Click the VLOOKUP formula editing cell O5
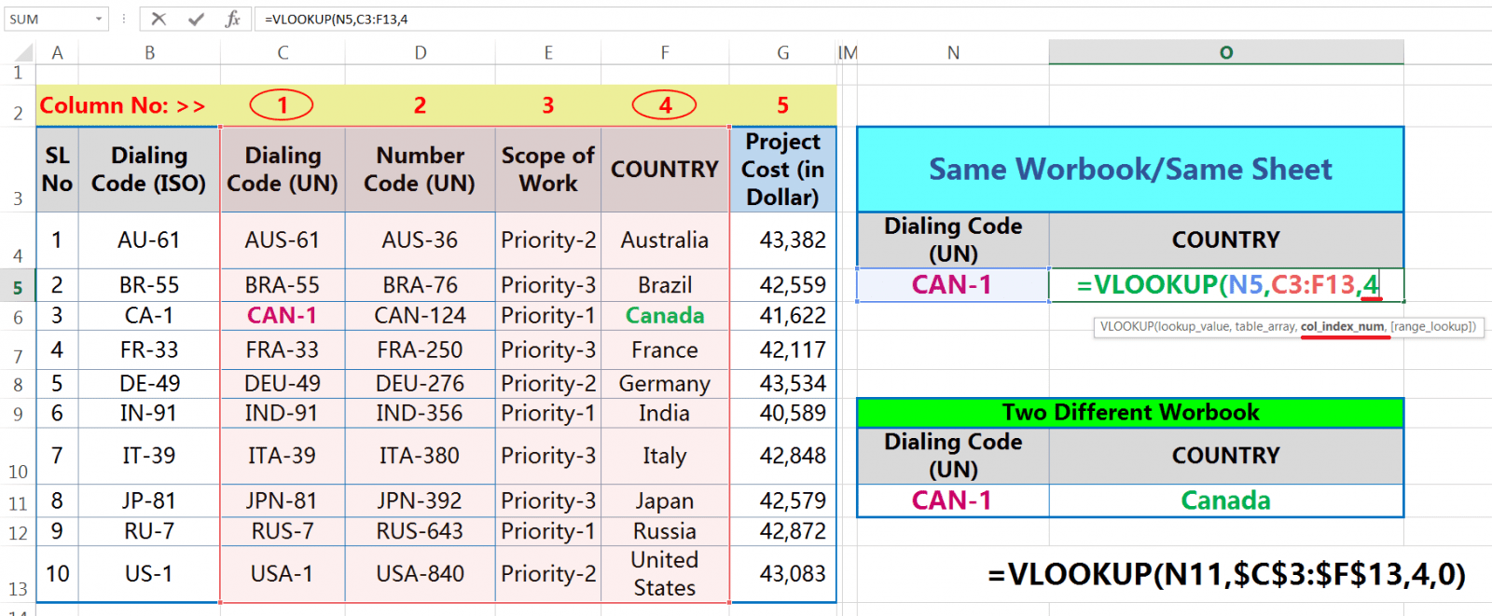The image size is (1492, 616). [x=1226, y=285]
